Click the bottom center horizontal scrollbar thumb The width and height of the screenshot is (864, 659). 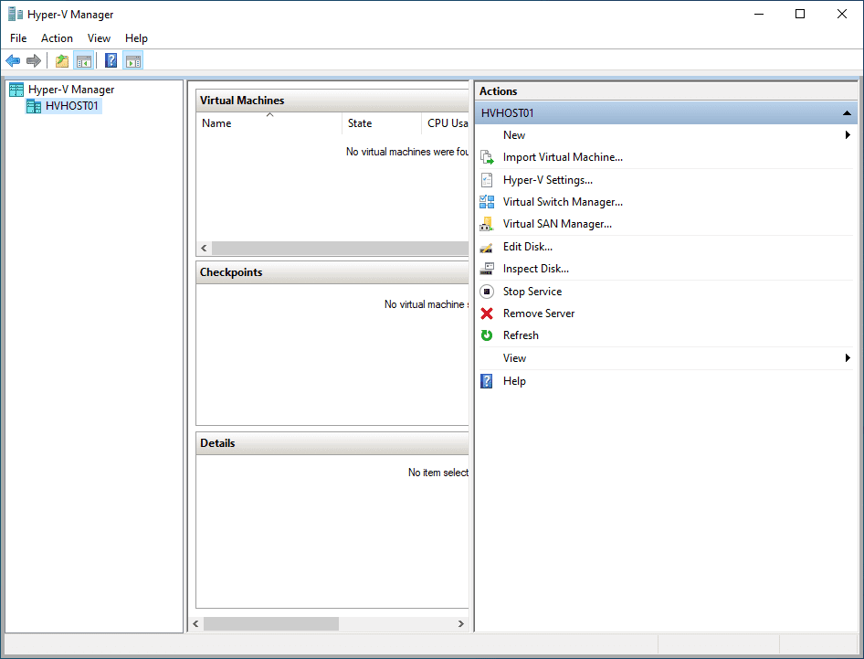tap(271, 623)
